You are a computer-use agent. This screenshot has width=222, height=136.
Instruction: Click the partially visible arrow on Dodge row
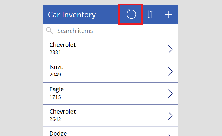170,135
